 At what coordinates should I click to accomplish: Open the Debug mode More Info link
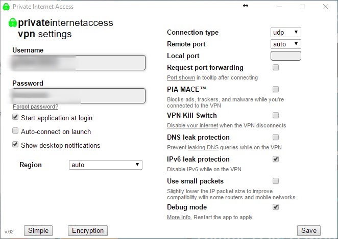[179, 217]
